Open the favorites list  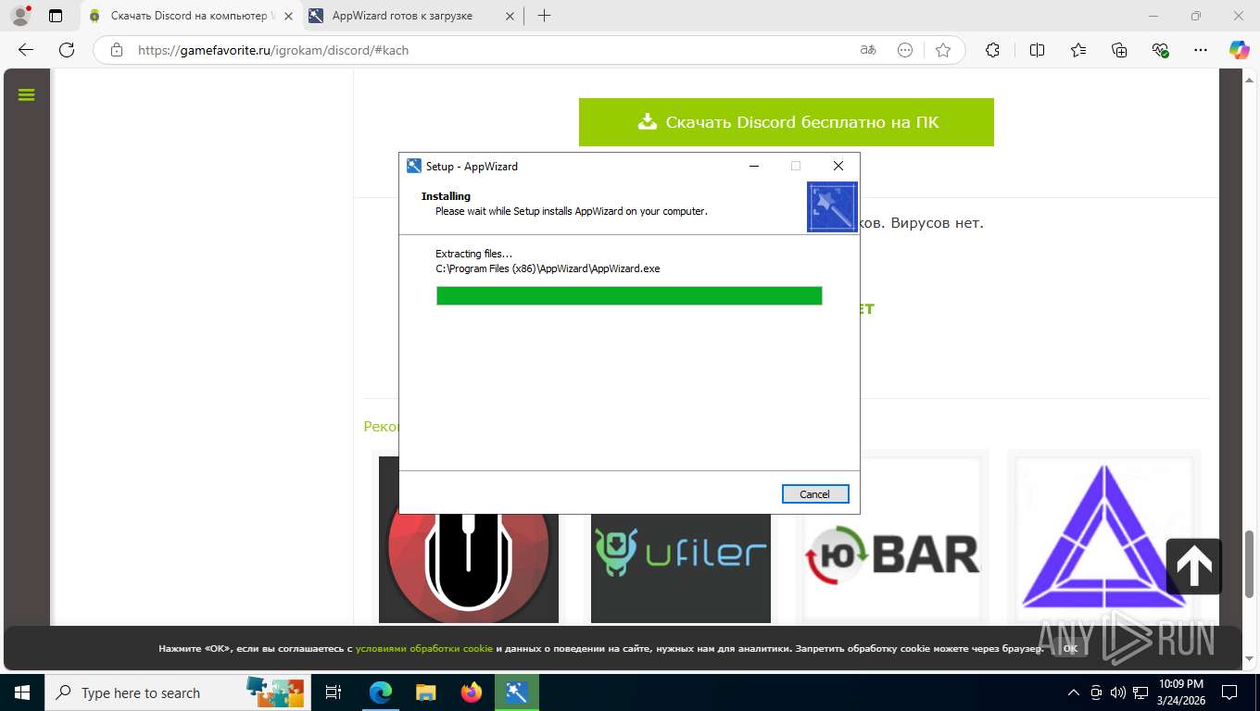1078,50
